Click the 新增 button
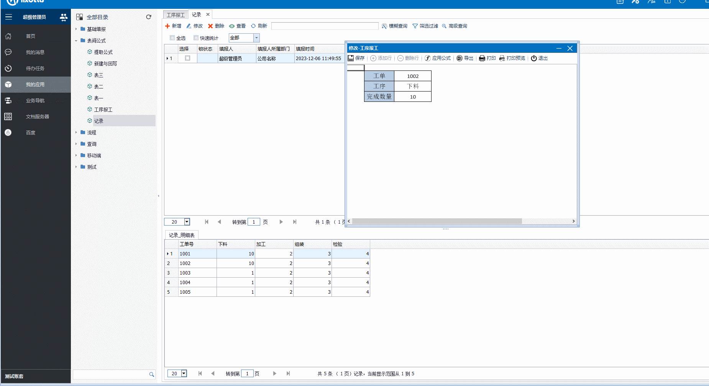The image size is (709, 386). [x=173, y=26]
